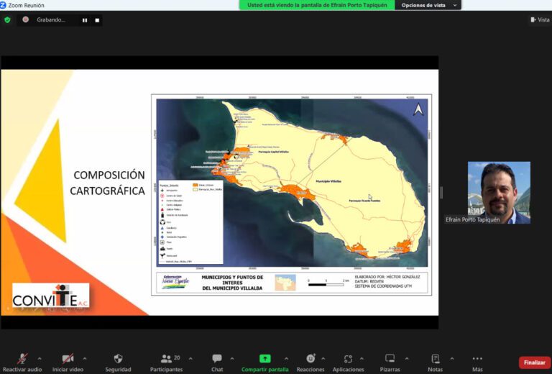The height and width of the screenshot is (374, 552).
Task: Turn on camera with Iniciar video
Action: point(68,359)
